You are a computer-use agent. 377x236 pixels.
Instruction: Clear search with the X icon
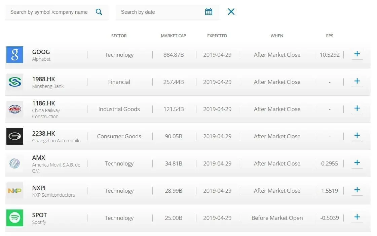[x=231, y=11]
